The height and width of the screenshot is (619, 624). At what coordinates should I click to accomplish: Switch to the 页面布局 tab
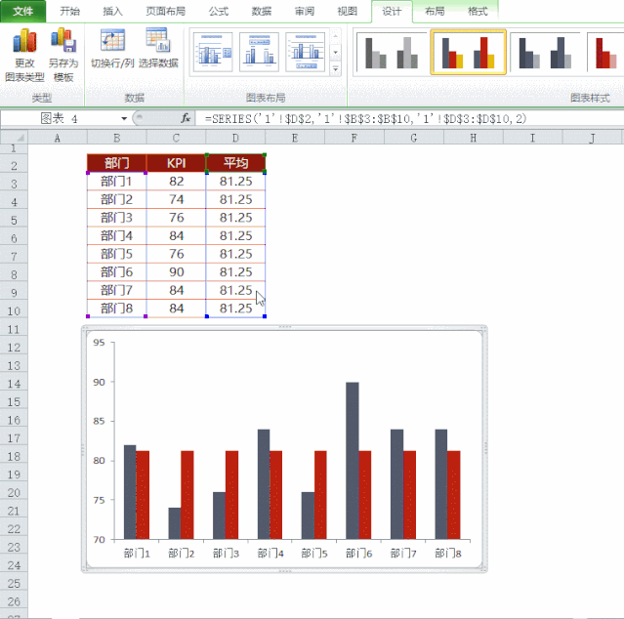click(166, 11)
